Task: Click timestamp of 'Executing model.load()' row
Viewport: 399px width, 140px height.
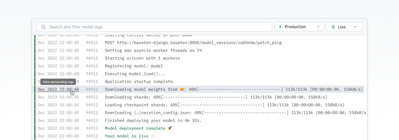Action: click(58, 74)
